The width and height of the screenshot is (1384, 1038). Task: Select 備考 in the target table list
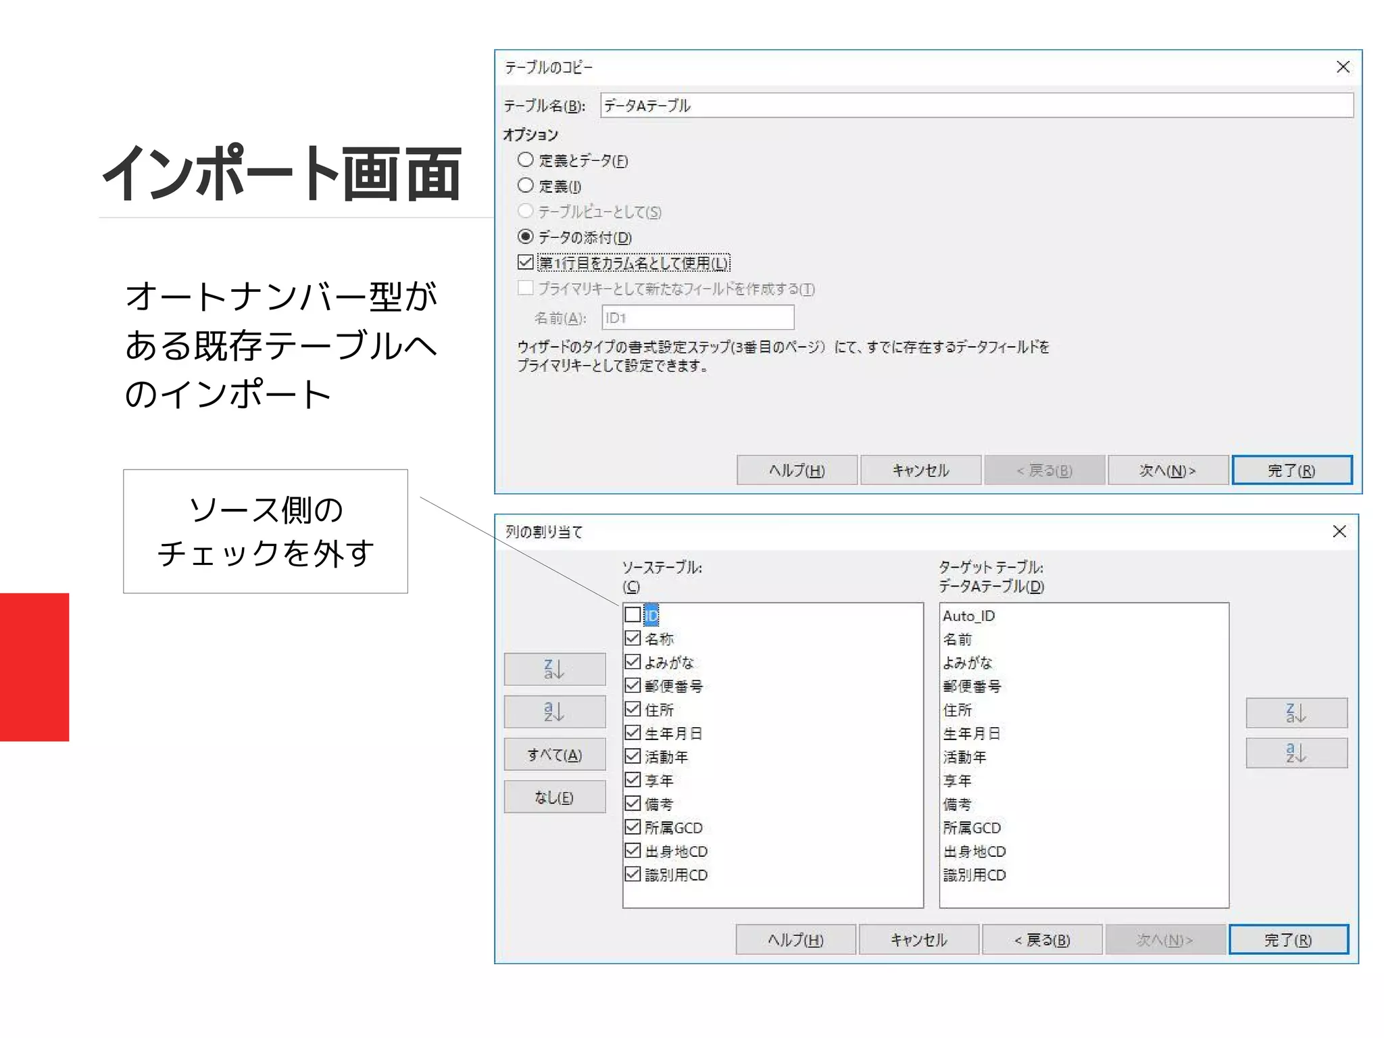[x=957, y=805]
